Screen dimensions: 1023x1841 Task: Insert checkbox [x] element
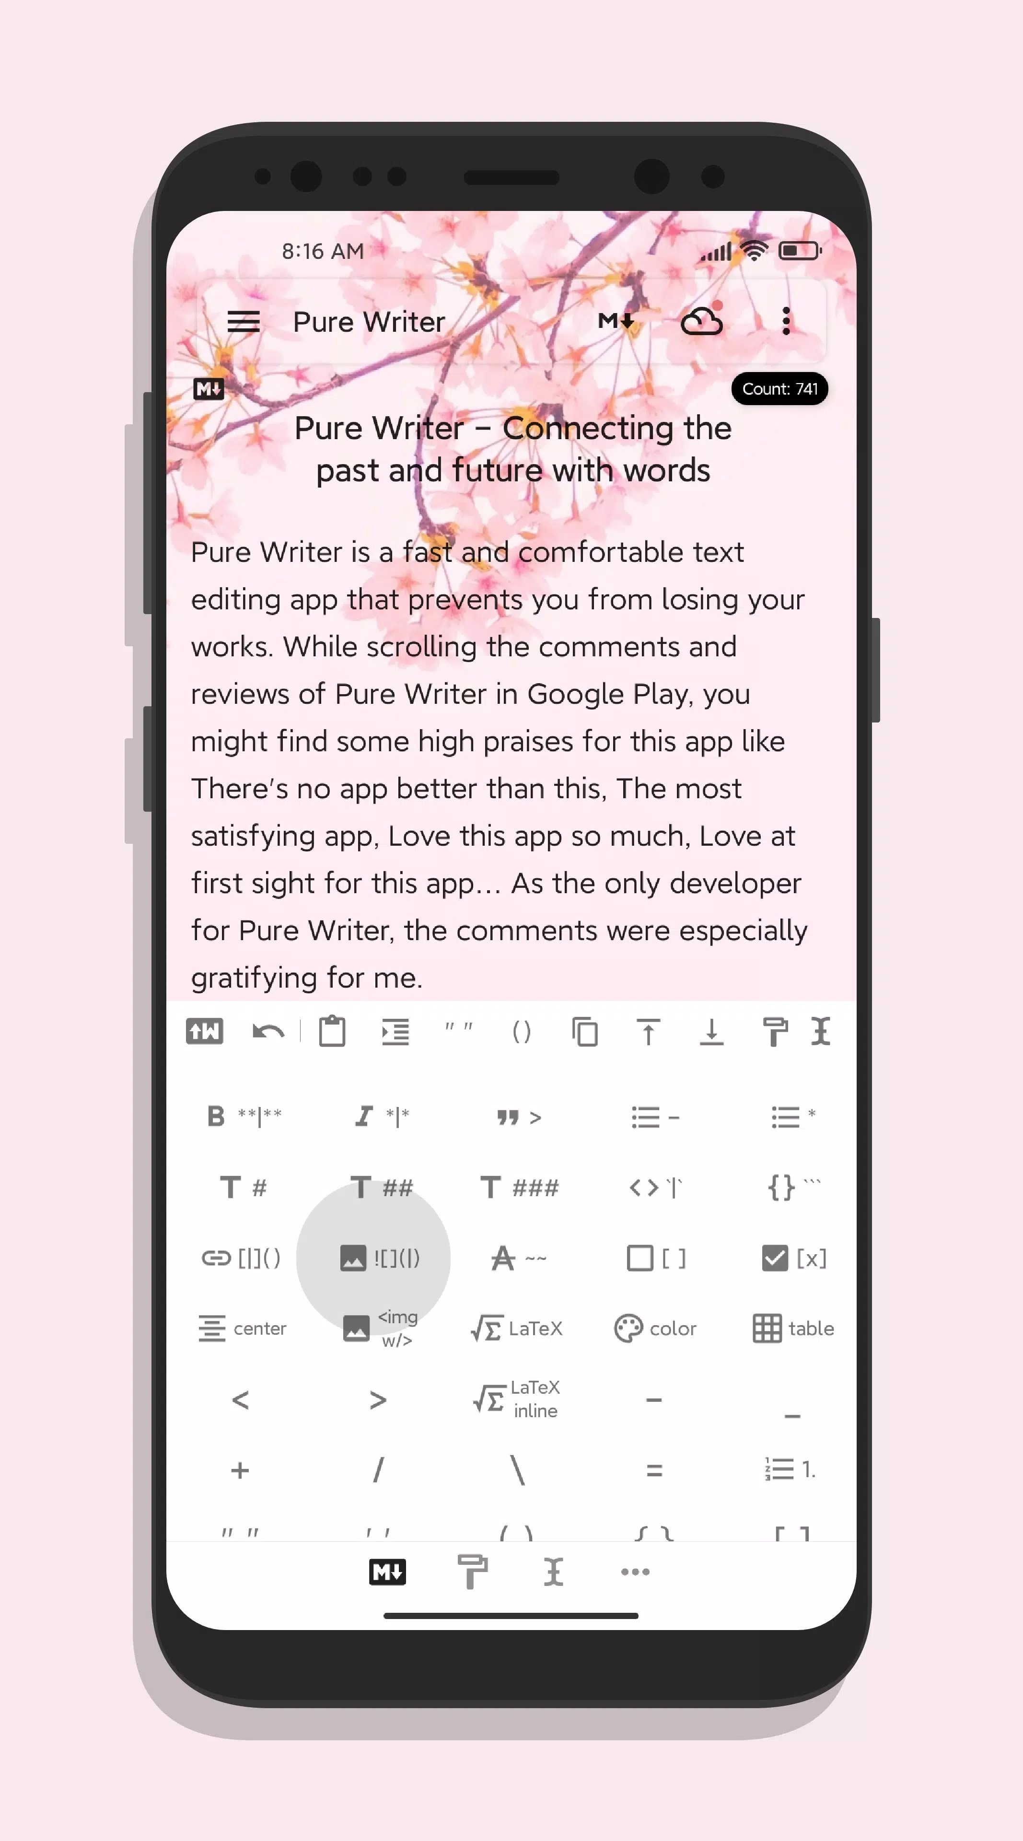click(794, 1258)
